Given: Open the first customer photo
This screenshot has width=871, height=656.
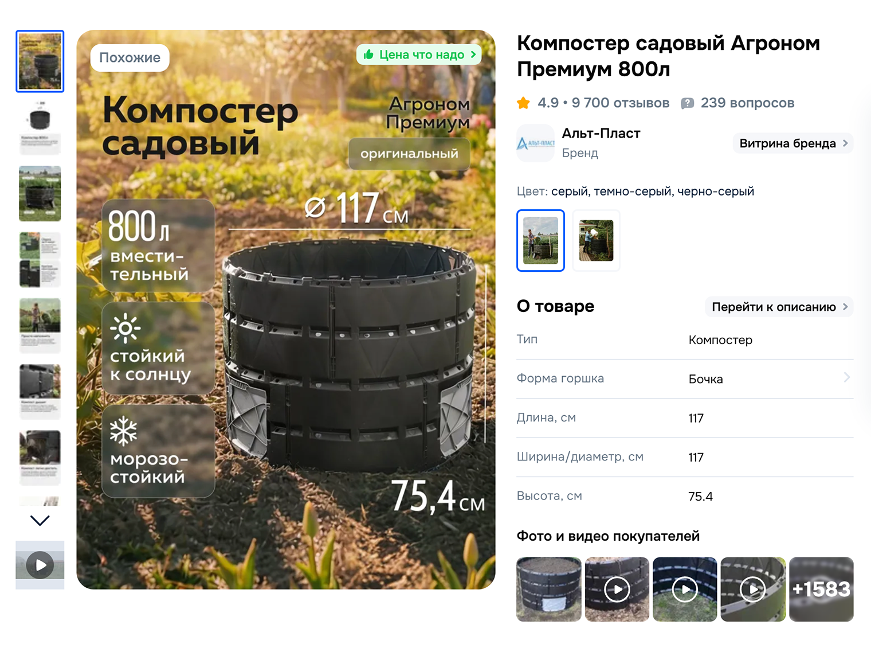Looking at the screenshot, I should pos(549,589).
